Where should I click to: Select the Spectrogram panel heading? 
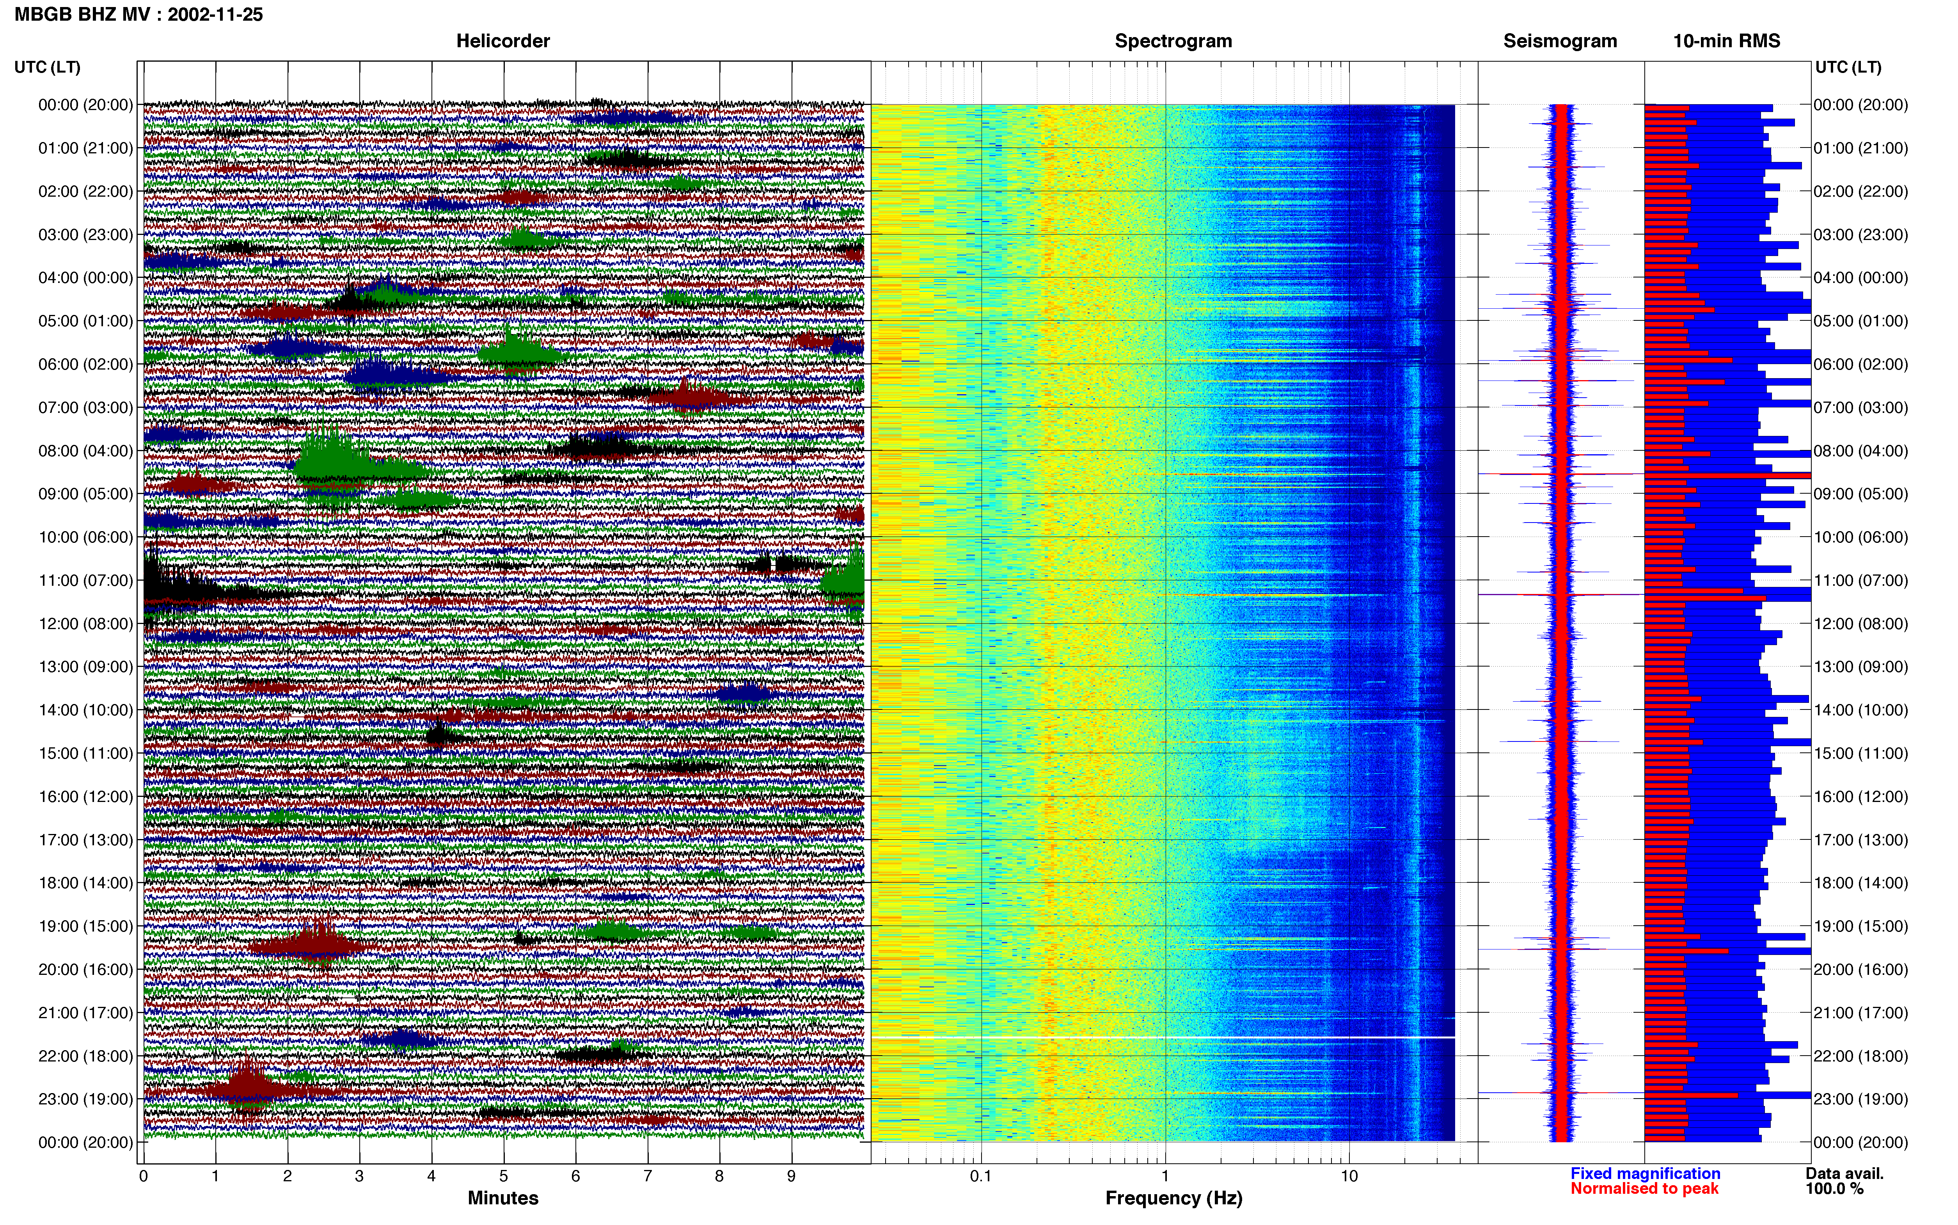(x=1173, y=41)
